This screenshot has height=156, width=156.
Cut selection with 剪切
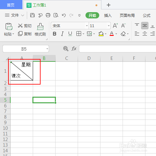(25, 26)
